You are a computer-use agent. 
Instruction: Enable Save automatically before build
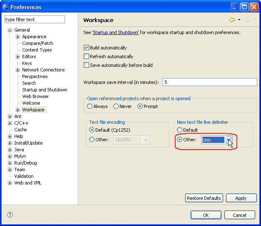tap(87, 65)
